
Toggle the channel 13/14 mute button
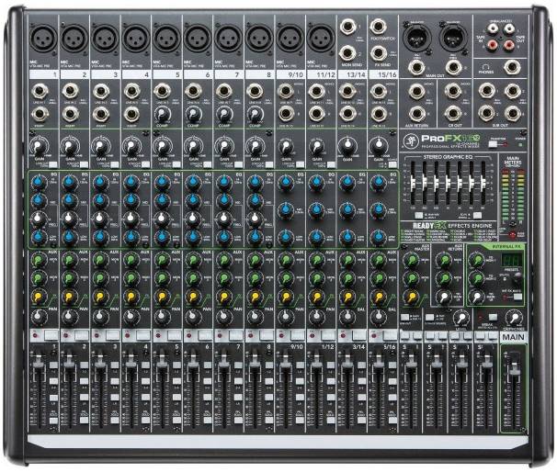pos(359,334)
